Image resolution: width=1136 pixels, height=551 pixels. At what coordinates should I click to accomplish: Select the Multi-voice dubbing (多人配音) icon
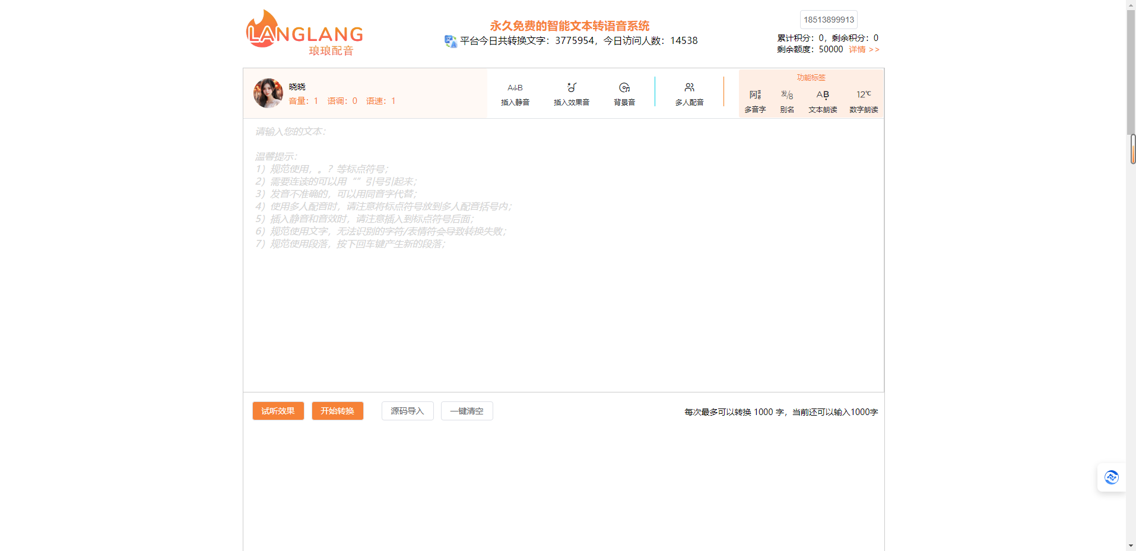pyautogui.click(x=689, y=88)
